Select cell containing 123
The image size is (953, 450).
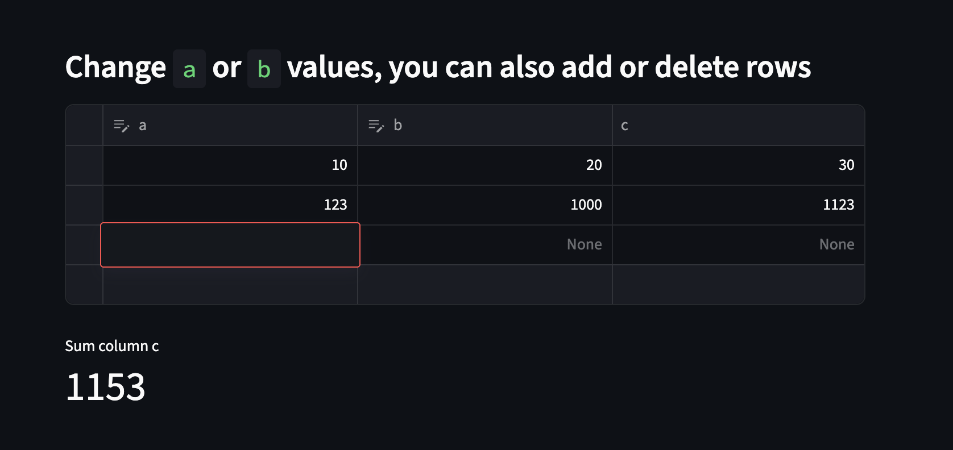[x=230, y=205]
